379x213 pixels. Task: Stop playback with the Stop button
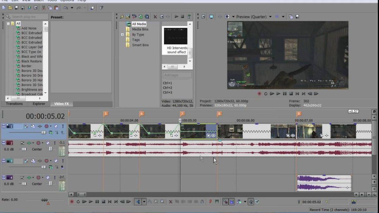click(x=103, y=202)
